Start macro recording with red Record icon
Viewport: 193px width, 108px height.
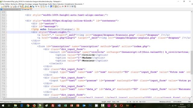coord(65,7)
